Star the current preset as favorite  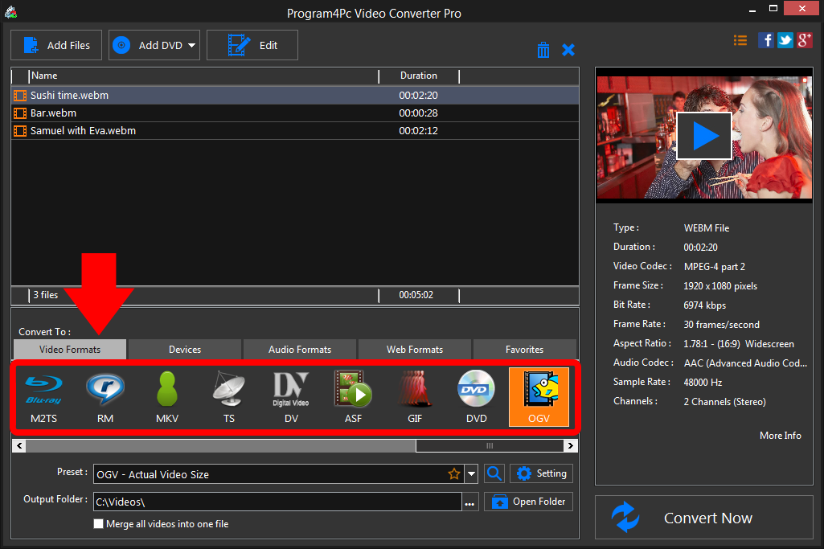(454, 473)
